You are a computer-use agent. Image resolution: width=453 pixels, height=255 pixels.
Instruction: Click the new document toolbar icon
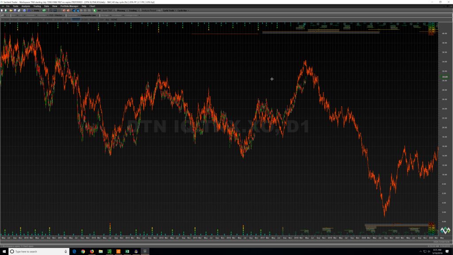tap(2, 11)
